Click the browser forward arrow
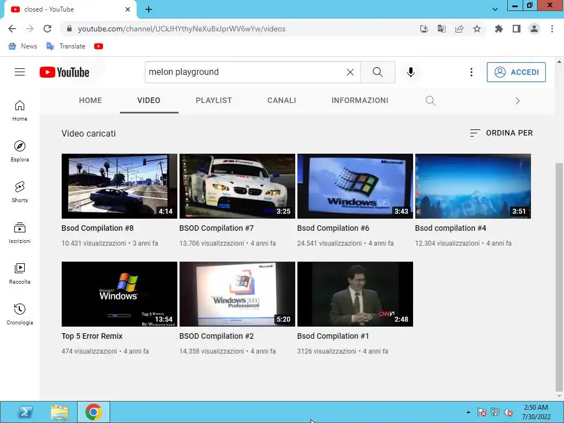 [x=30, y=29]
